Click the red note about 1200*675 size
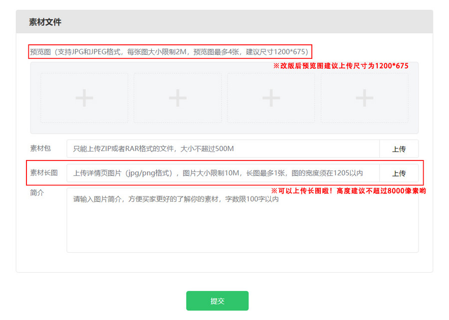Screen dimensions: 449x320 pos(340,66)
